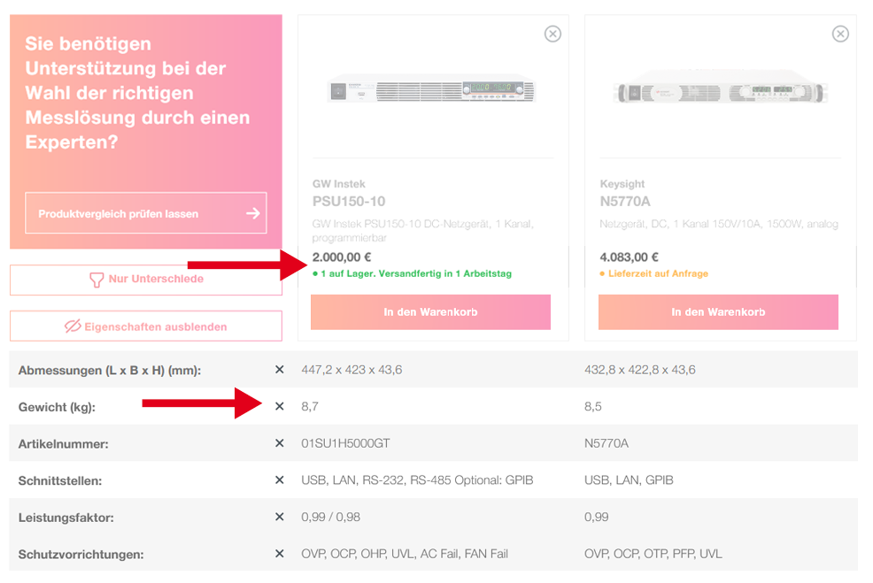This screenshot has width=873, height=583.
Task: Click the Netzgerät, DC, 1 Kanal 150V/10A description
Action: click(x=719, y=224)
